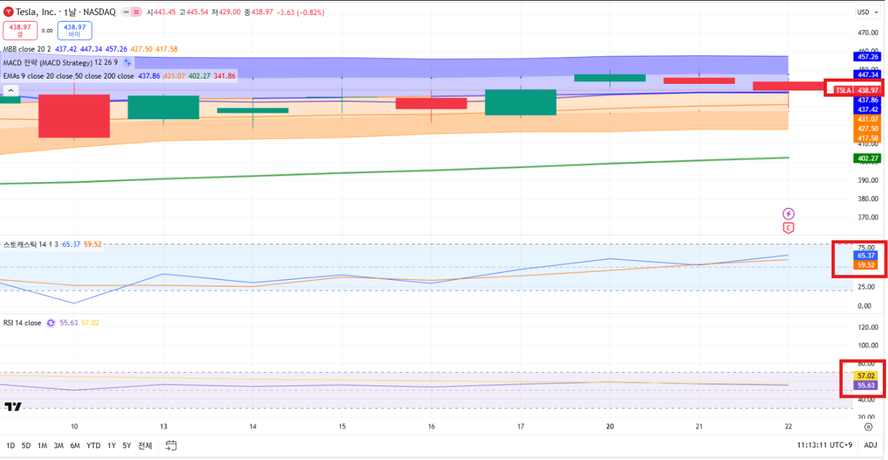888x460 pixels.
Task: Click the purple lightning event icon
Action: 788,214
